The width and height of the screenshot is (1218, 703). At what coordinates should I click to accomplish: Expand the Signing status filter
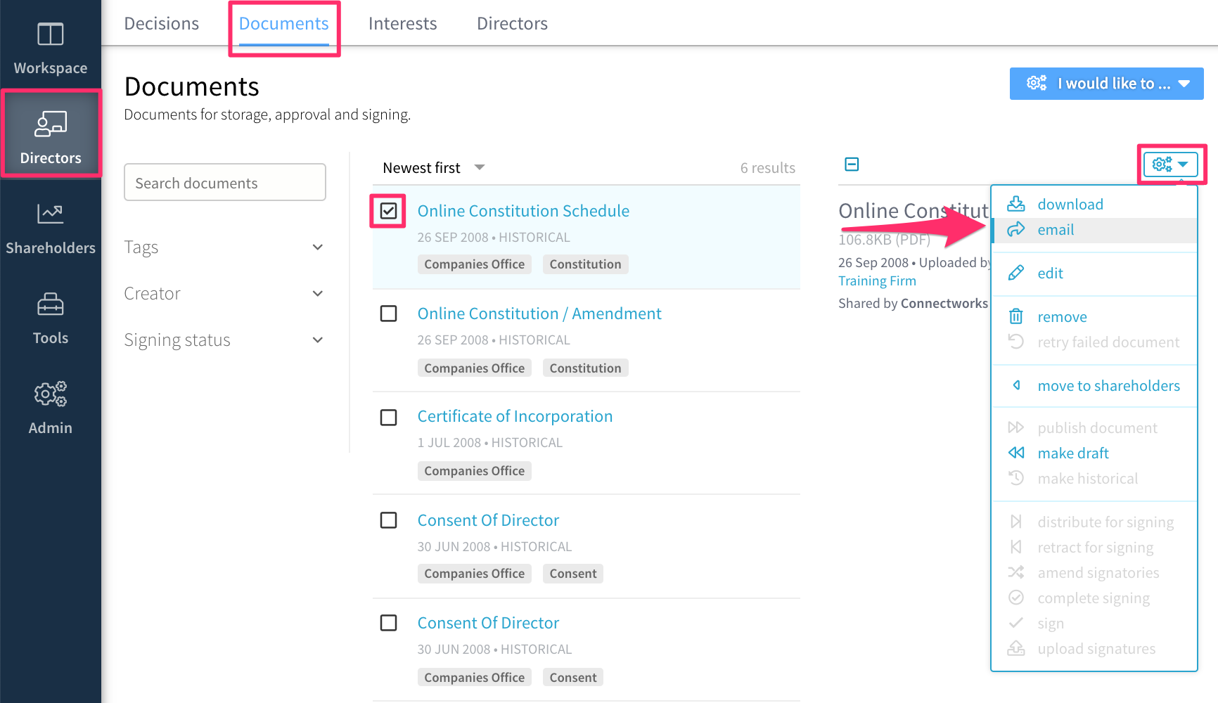point(224,340)
